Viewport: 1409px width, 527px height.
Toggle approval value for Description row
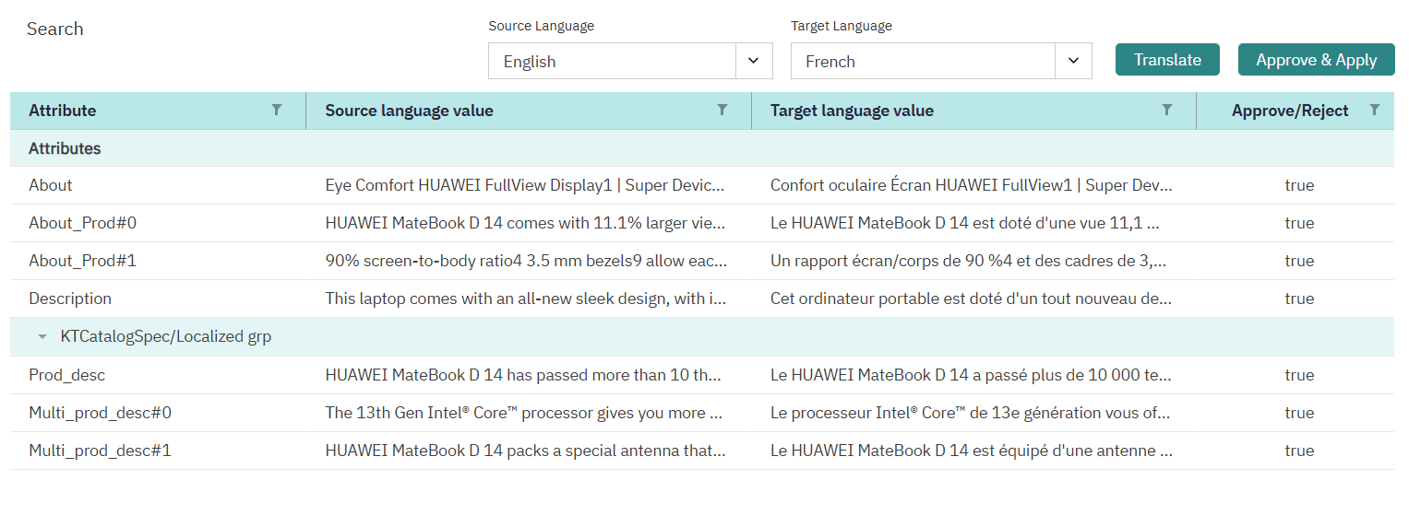pyautogui.click(x=1299, y=299)
